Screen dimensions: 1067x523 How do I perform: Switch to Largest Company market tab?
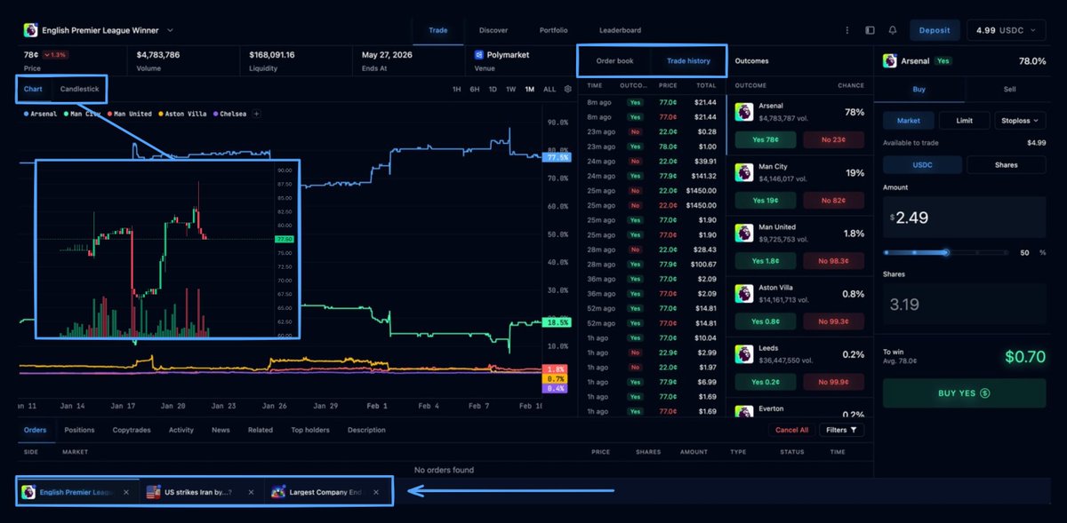328,492
